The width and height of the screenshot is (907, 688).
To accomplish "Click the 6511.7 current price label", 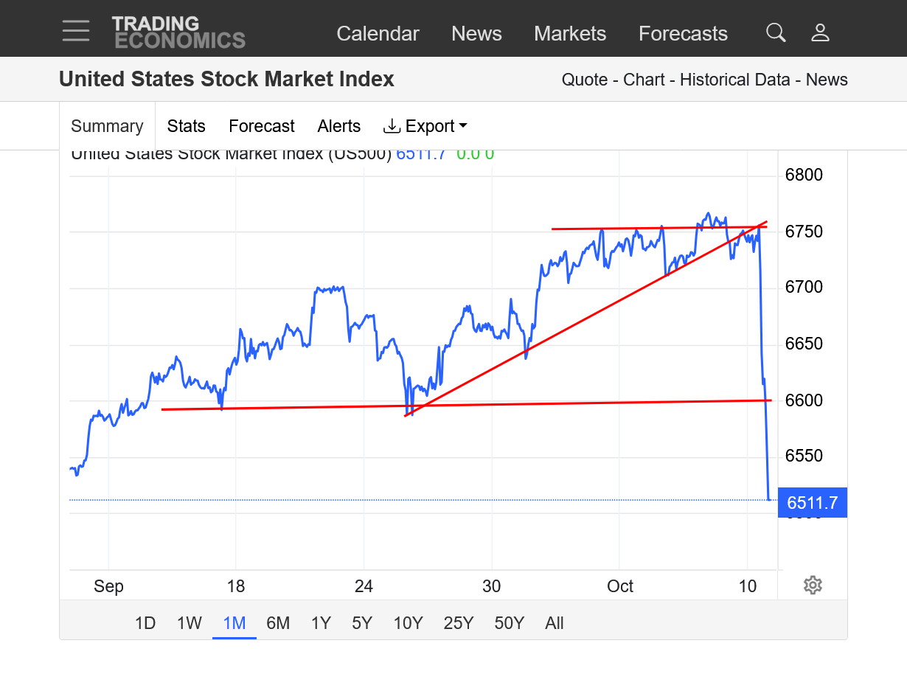I will coord(812,503).
